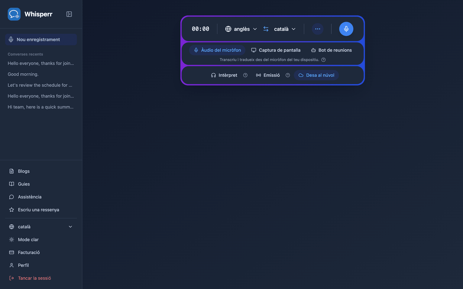Toggle the Intèrpret mode
The image size is (463, 289).
coord(224,75)
